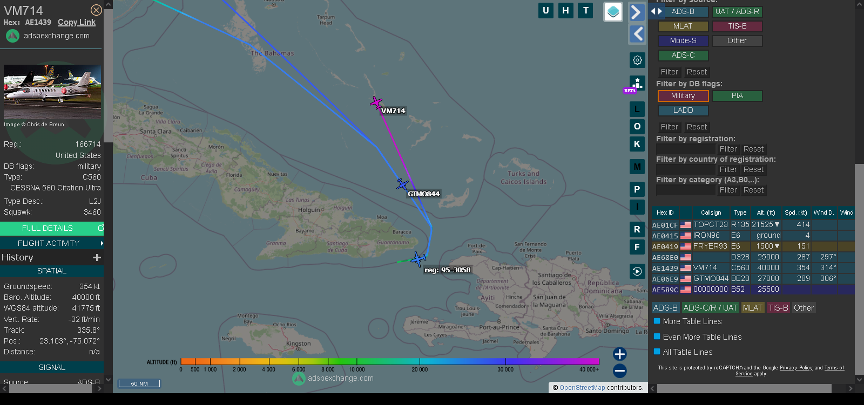Reset source filter
The width and height of the screenshot is (864, 405).
tap(697, 72)
